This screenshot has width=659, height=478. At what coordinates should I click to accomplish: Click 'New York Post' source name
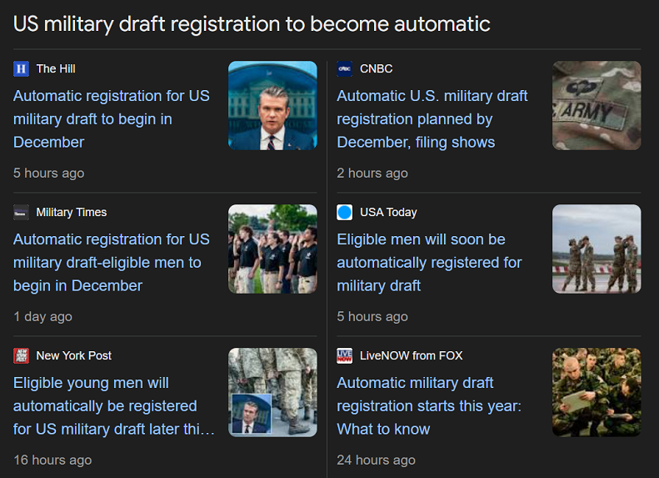point(74,355)
